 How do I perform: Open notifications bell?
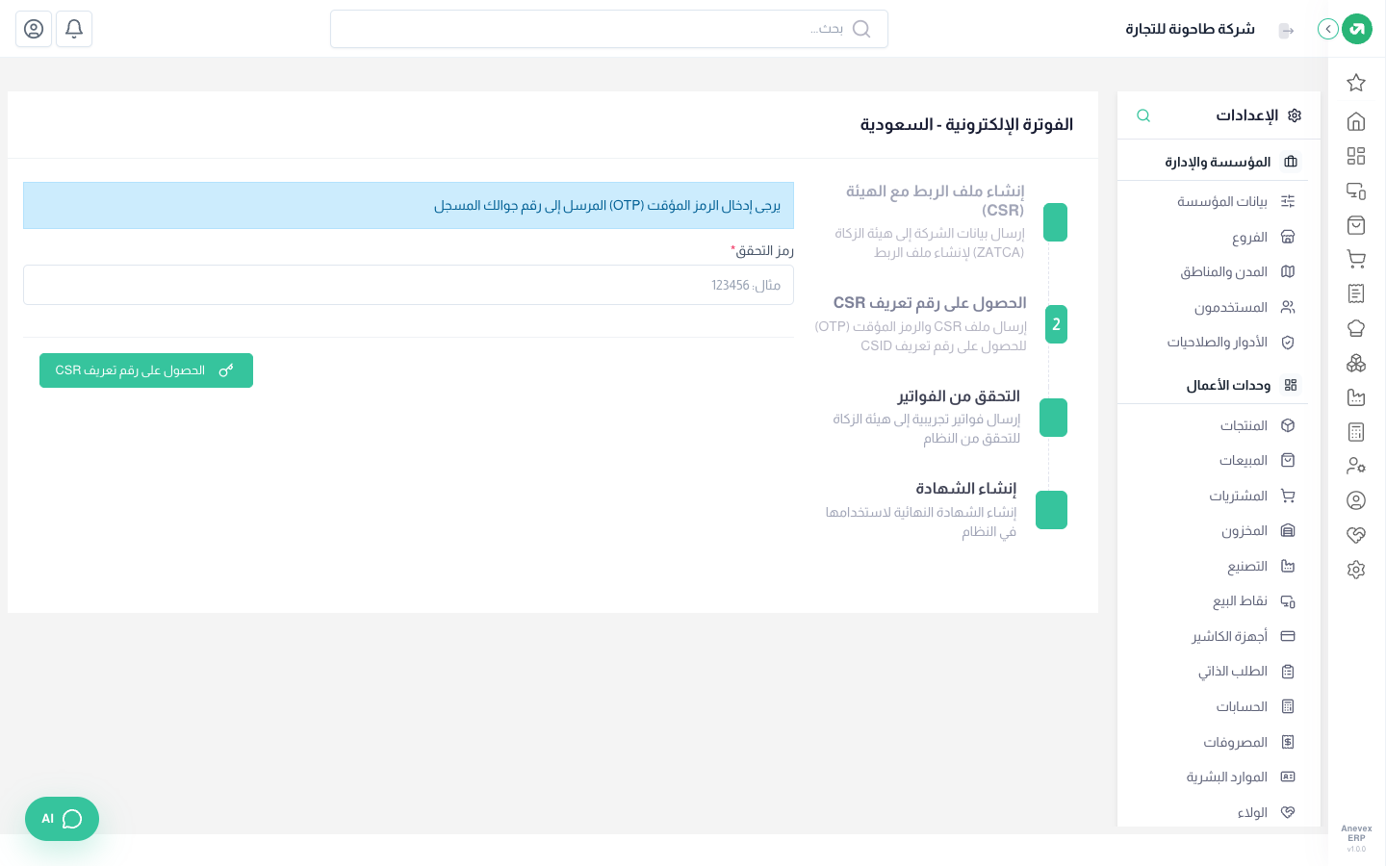[x=74, y=29]
